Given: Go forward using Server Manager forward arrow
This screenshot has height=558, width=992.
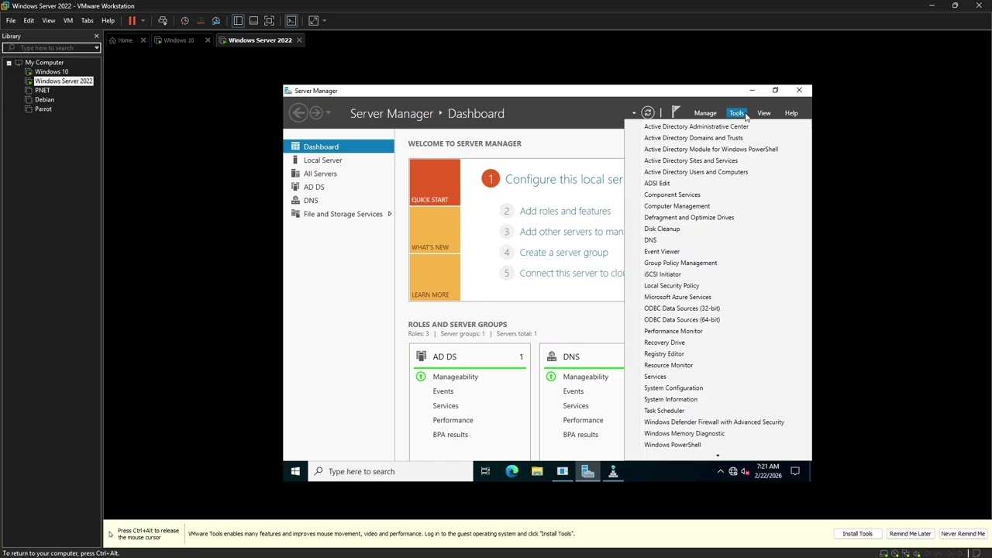Looking at the screenshot, I should 315,113.
